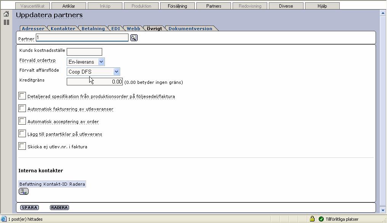
Task: Click the RADERA button
Action: (59, 207)
